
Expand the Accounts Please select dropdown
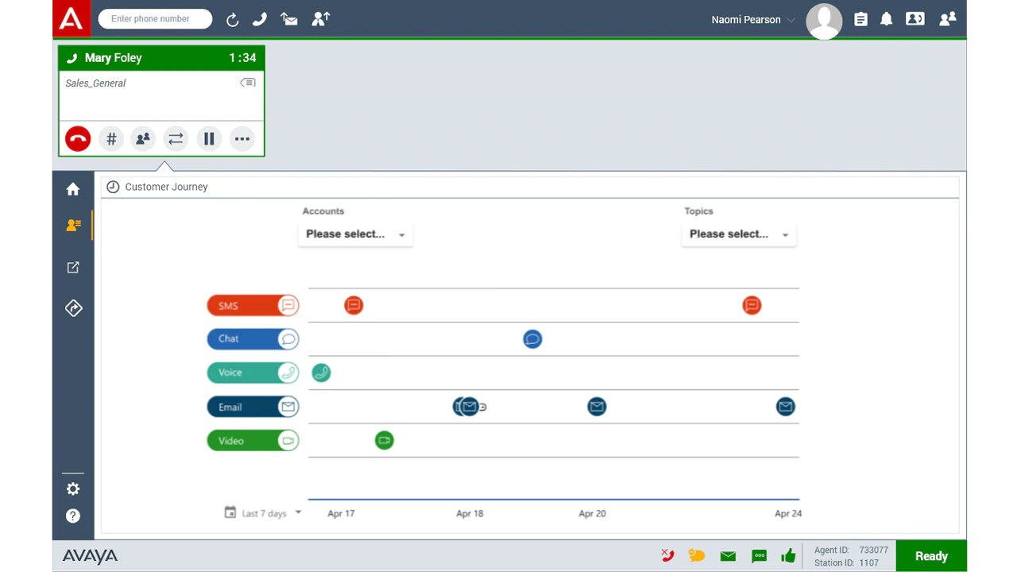coord(355,234)
